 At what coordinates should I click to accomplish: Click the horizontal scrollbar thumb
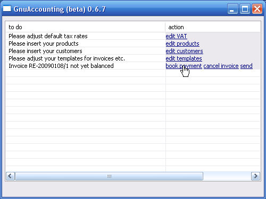pos(109,176)
